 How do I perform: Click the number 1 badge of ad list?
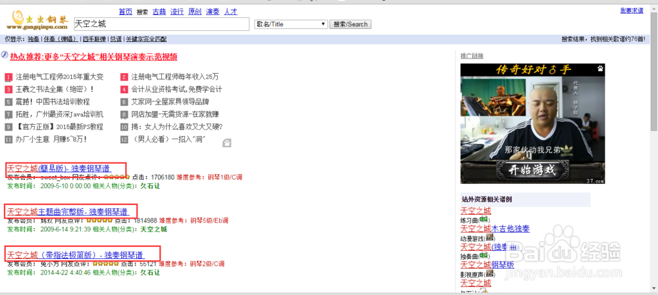click(x=9, y=78)
